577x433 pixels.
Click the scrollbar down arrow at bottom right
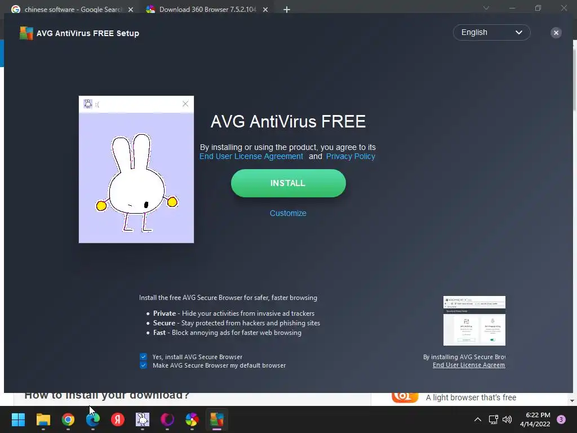point(572,401)
